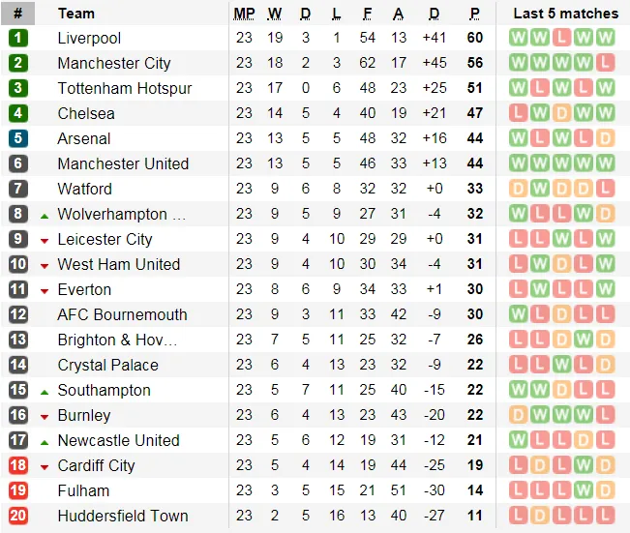This screenshot has height=533, width=630.
Task: Open the Tottenham Hotspur team link
Action: point(124,88)
